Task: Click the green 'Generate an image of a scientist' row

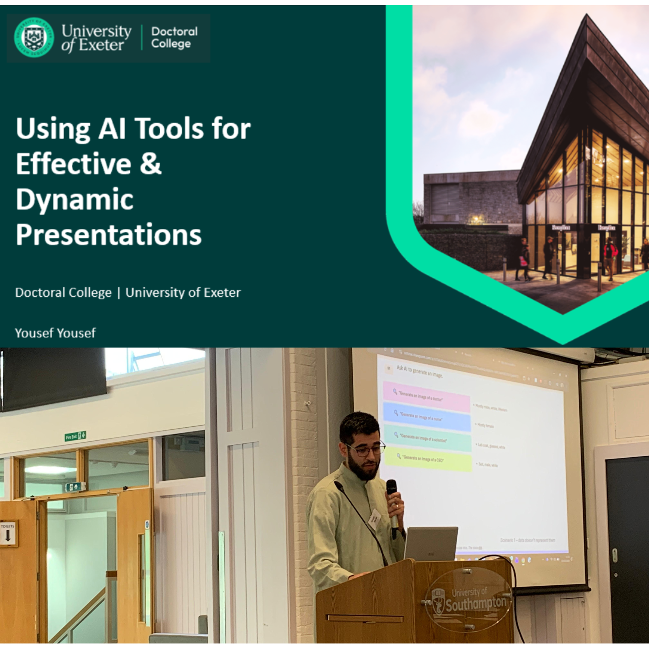Action: tap(427, 438)
